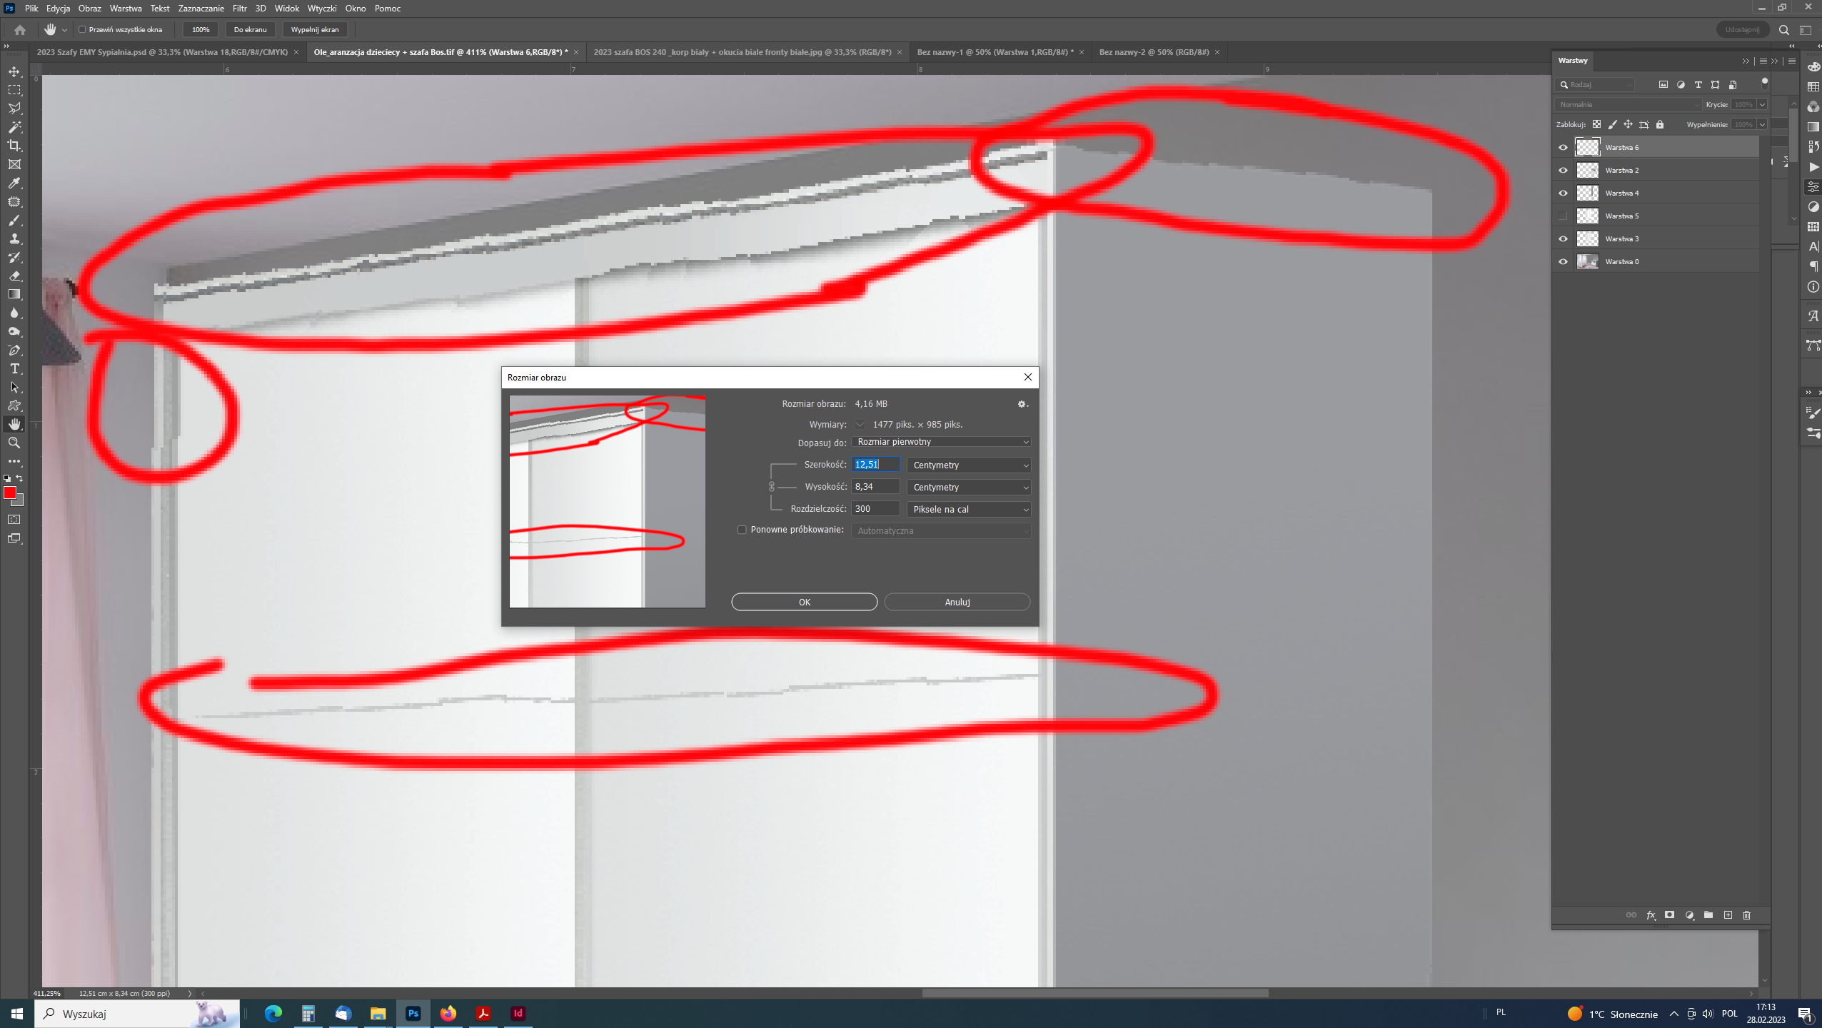This screenshot has height=1028, width=1822.
Task: Confirm image size by clicking OK
Action: (x=803, y=601)
